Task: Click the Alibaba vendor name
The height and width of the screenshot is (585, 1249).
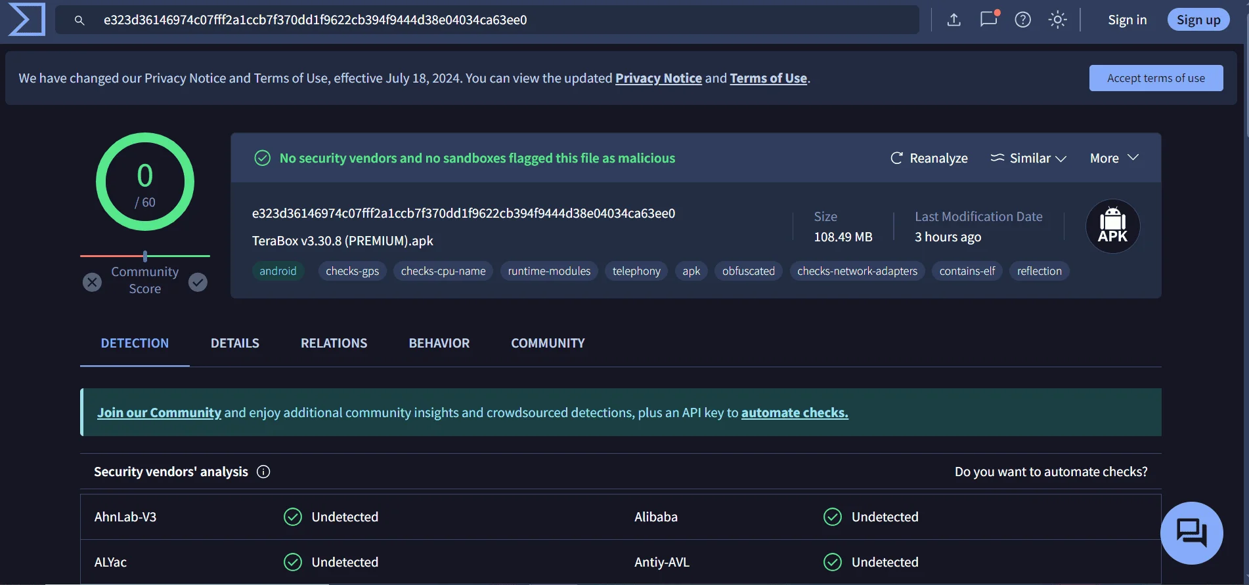Action: click(655, 517)
